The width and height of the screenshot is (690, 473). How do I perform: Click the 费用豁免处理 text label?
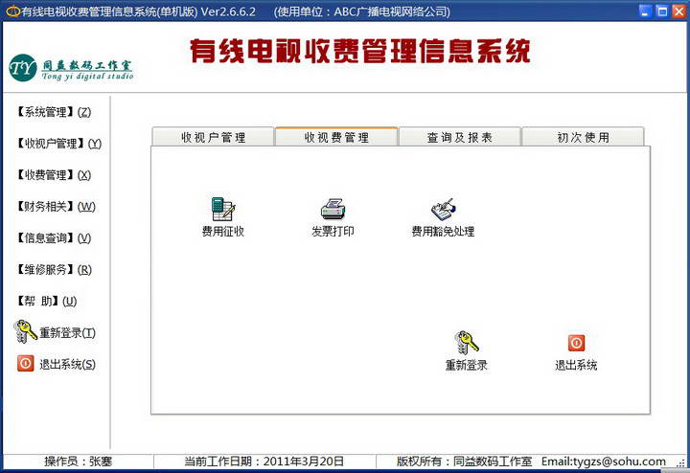[x=443, y=231]
